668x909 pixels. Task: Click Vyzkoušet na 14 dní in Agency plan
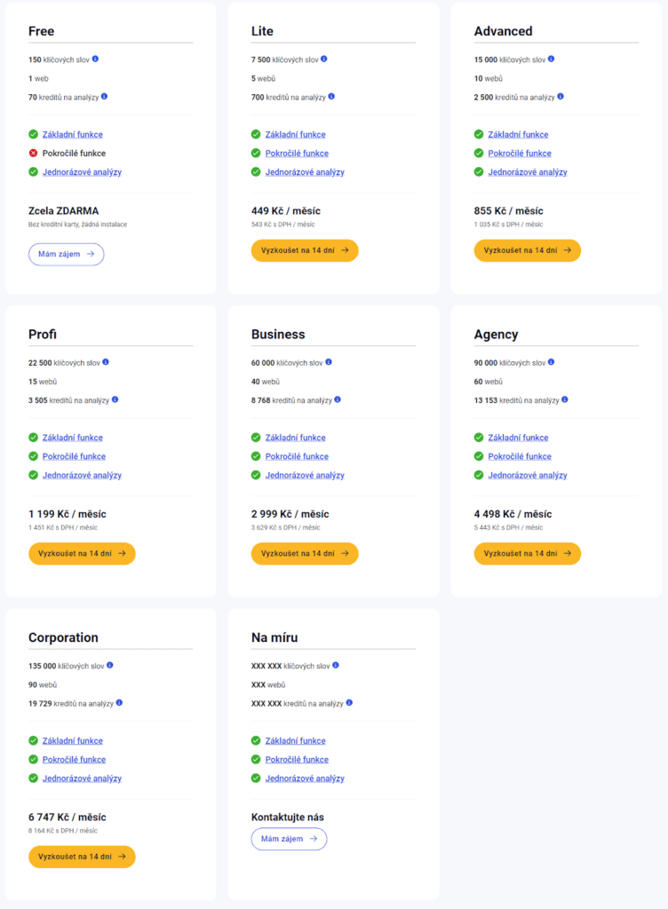click(528, 553)
